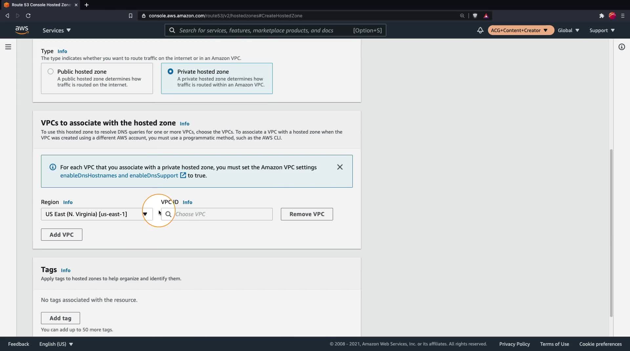Open the Terms of Use link
The image size is (630, 351).
(x=555, y=344)
